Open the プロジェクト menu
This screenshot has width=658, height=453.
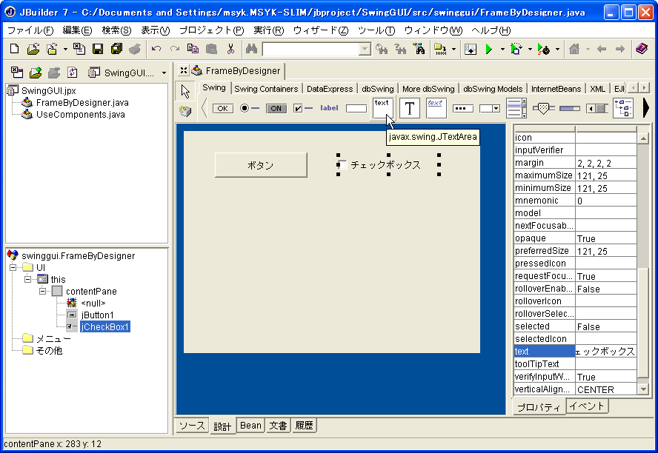210,30
